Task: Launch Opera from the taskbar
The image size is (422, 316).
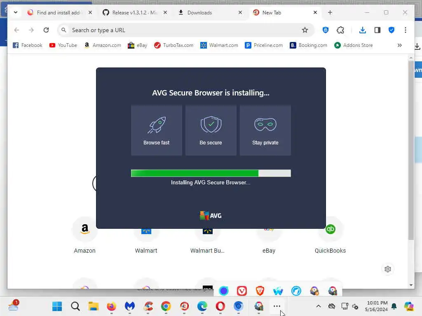Action: 220,306
